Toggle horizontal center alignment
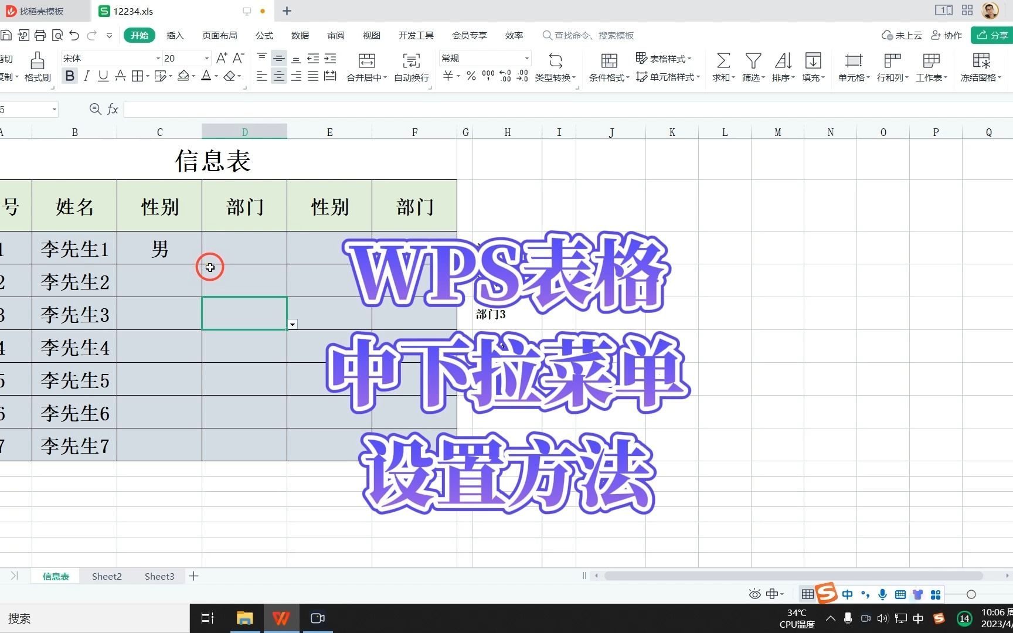This screenshot has width=1013, height=633. 279,76
